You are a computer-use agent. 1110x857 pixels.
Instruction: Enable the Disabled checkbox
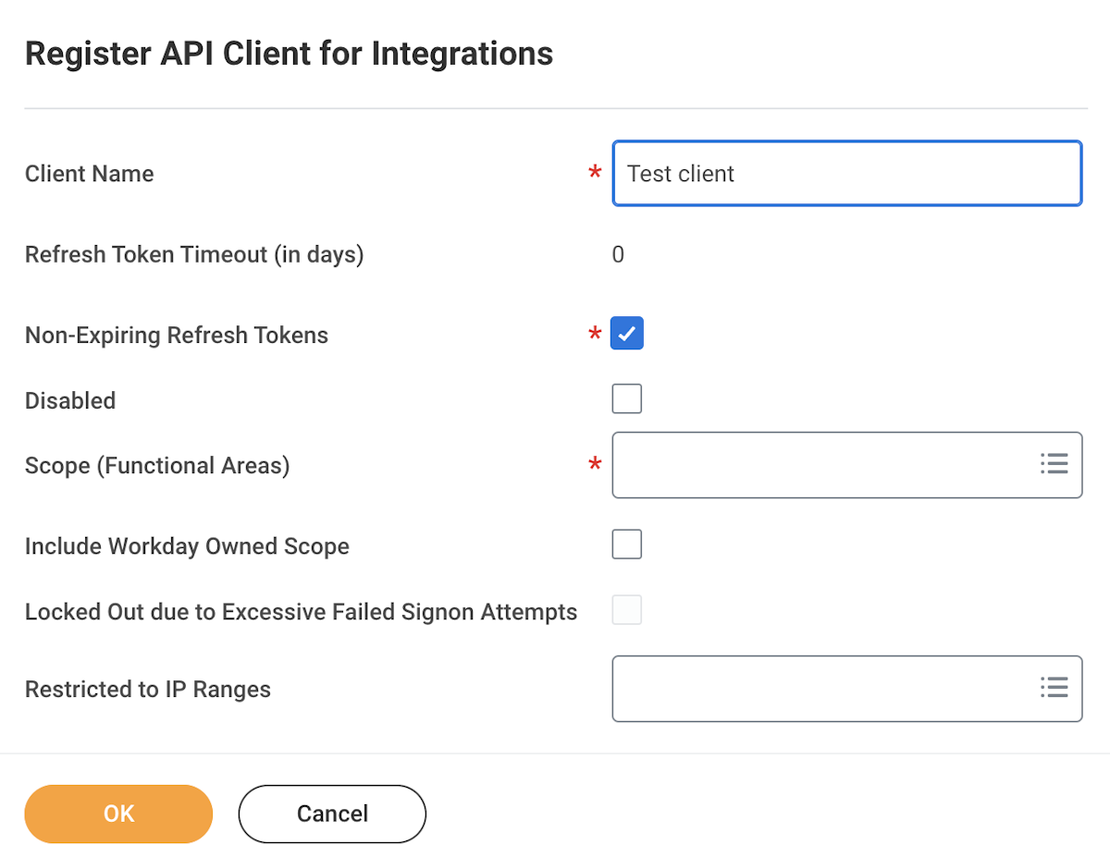627,399
